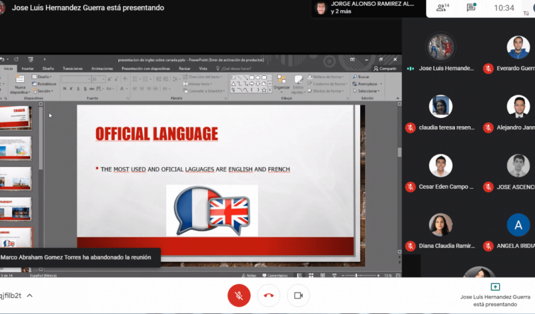Switch to the Transiciones tab
The width and height of the screenshot is (535, 314).
pyautogui.click(x=72, y=68)
